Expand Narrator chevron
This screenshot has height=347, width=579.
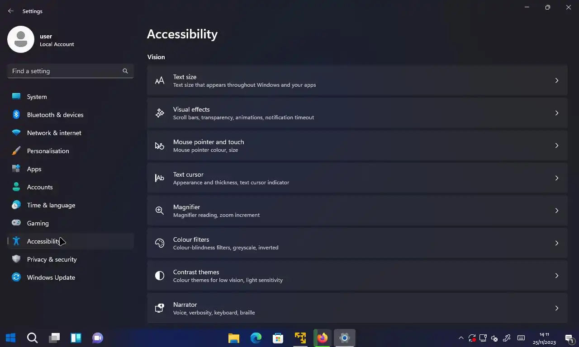[x=557, y=308]
